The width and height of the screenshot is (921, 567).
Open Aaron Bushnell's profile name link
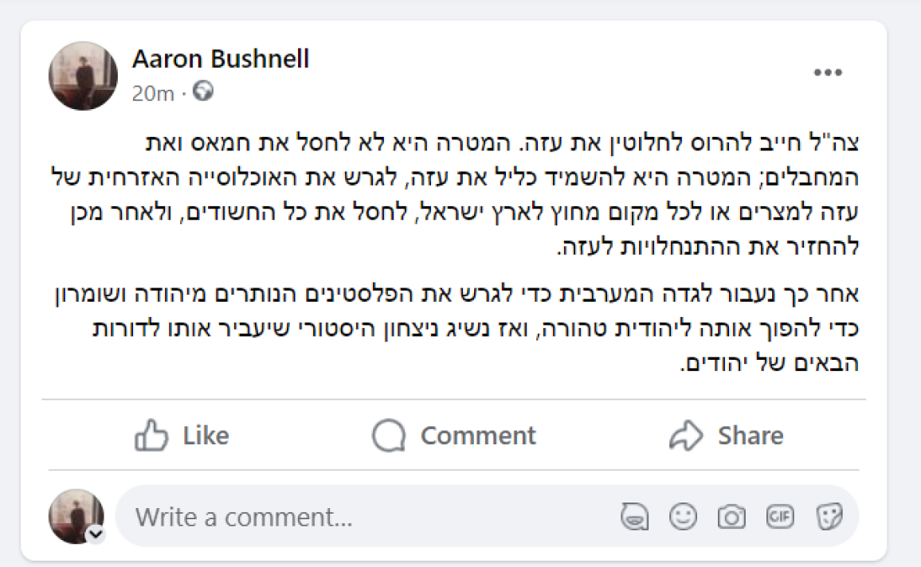(x=221, y=59)
